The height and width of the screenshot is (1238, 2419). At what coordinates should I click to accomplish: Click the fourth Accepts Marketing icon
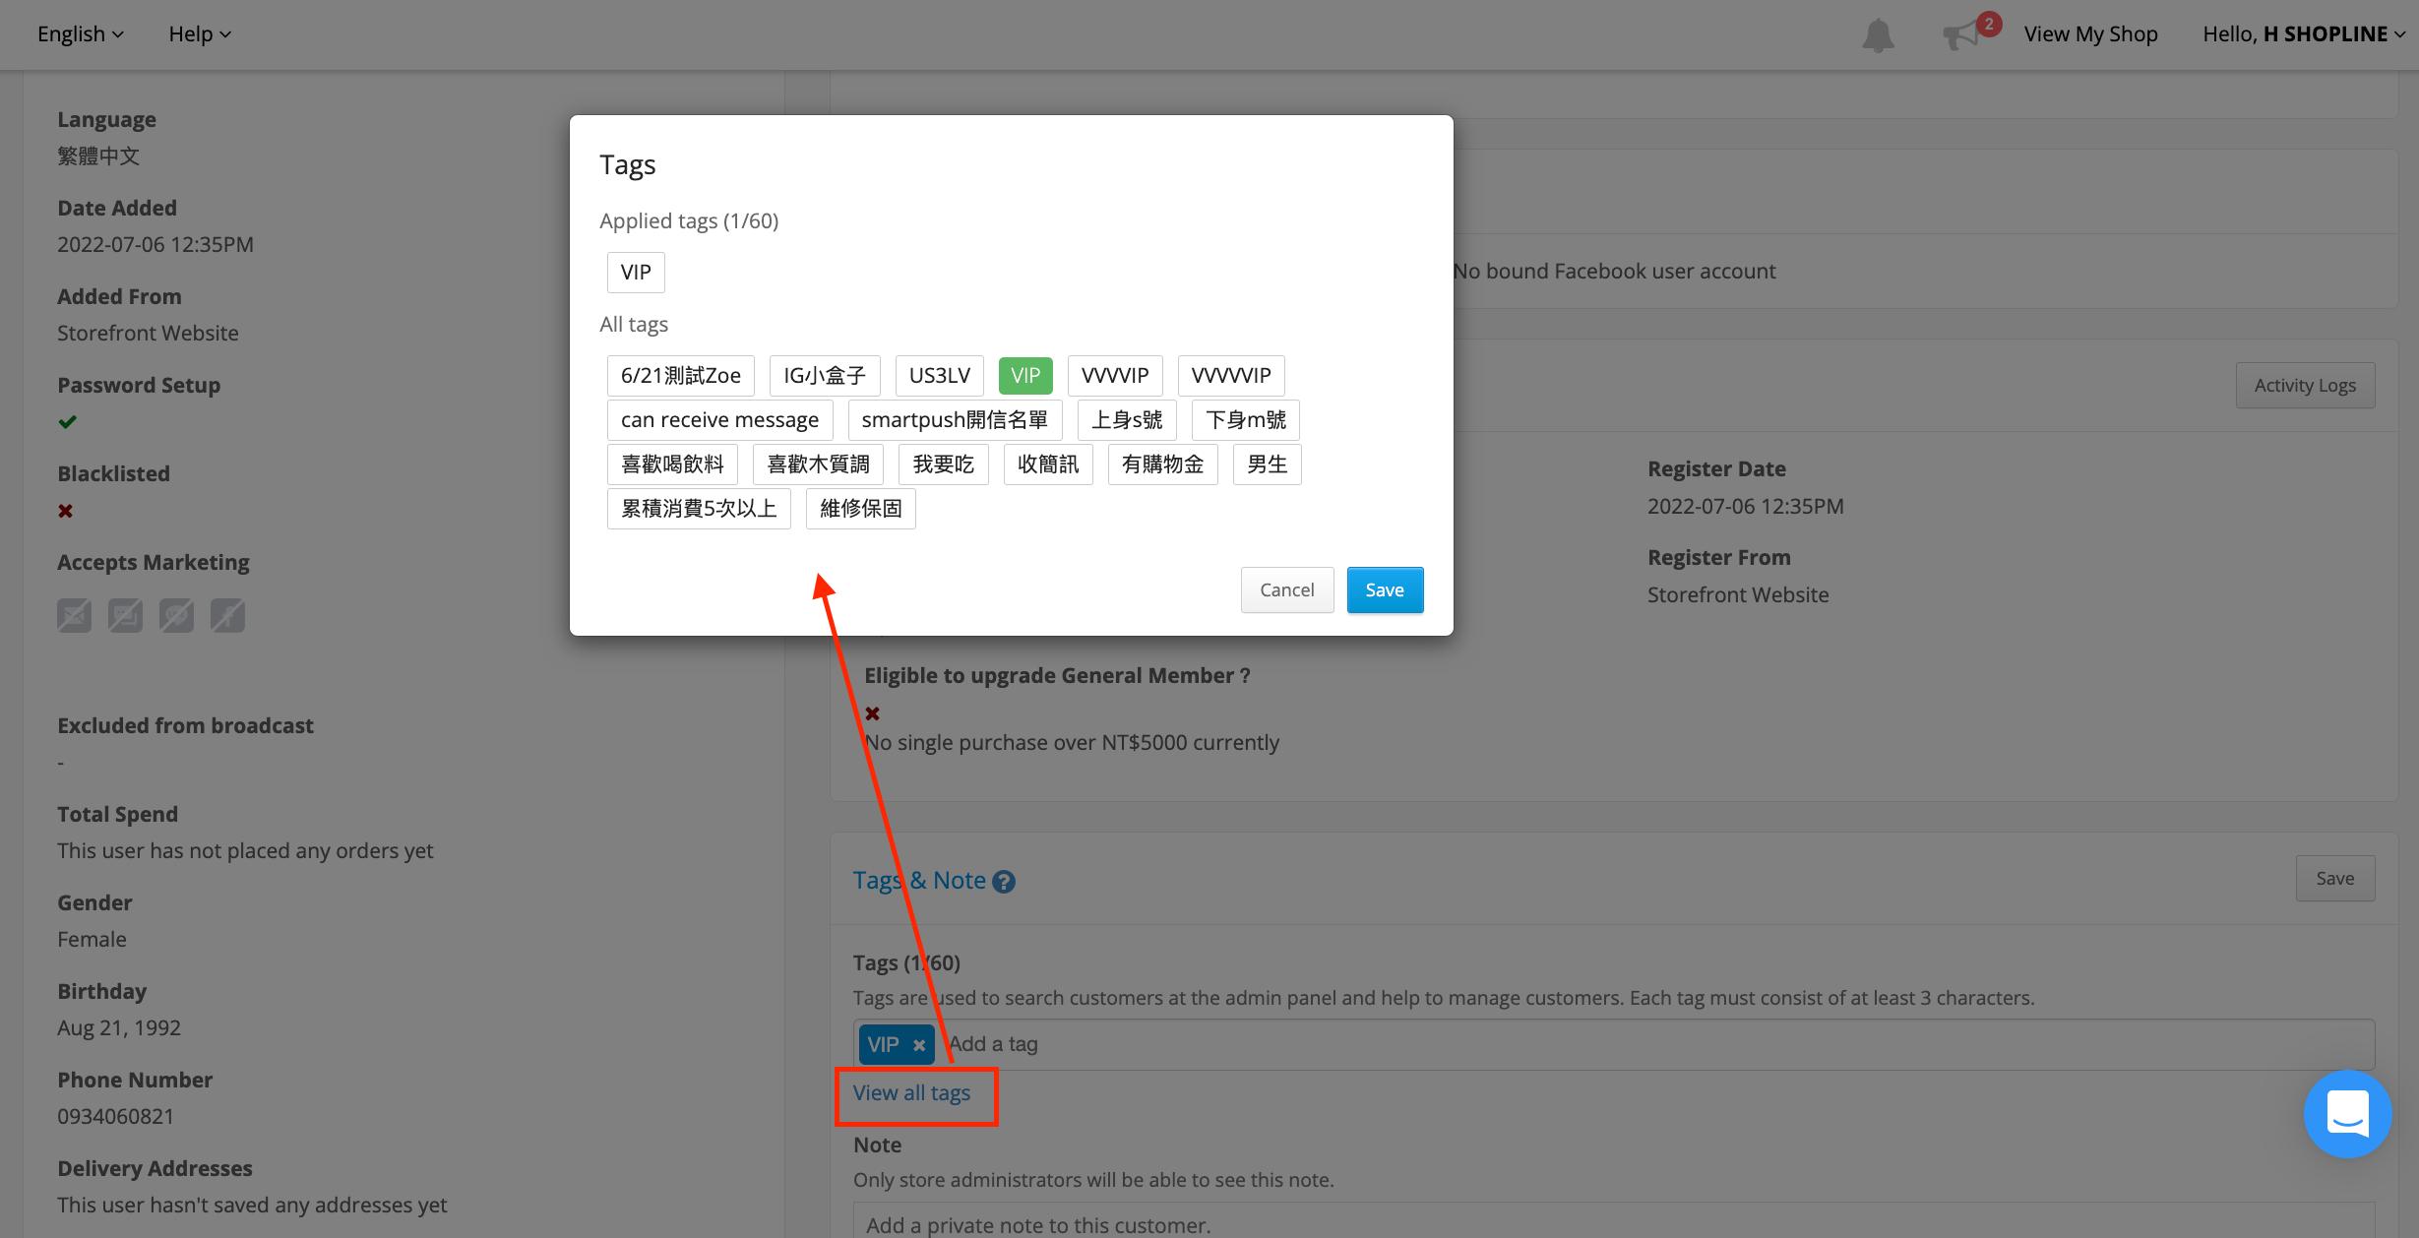[x=227, y=616]
